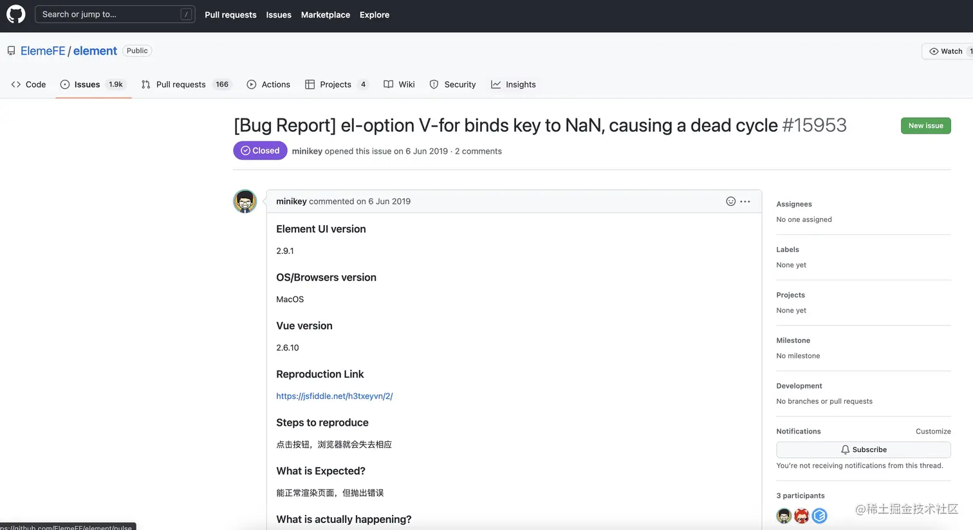Image resolution: width=973 pixels, height=530 pixels.
Task: Click Customize notifications link
Action: click(x=933, y=432)
